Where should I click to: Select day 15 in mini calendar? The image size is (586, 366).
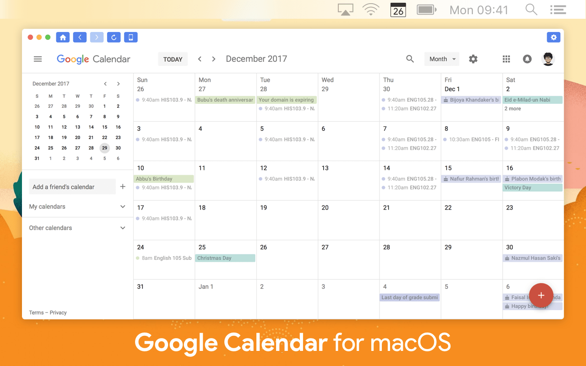coord(105,127)
